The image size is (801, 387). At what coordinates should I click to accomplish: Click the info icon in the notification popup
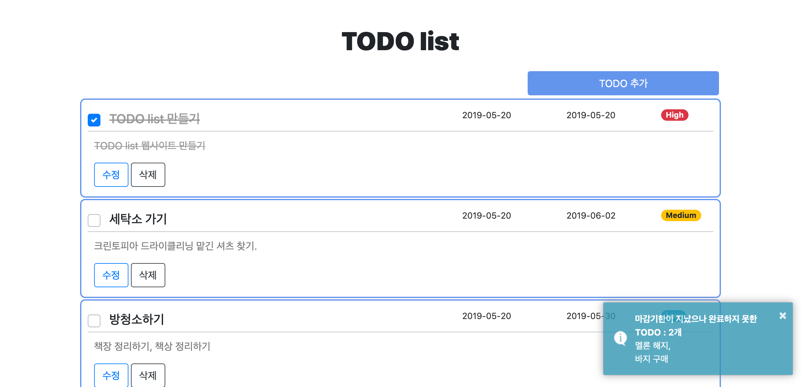coord(620,338)
